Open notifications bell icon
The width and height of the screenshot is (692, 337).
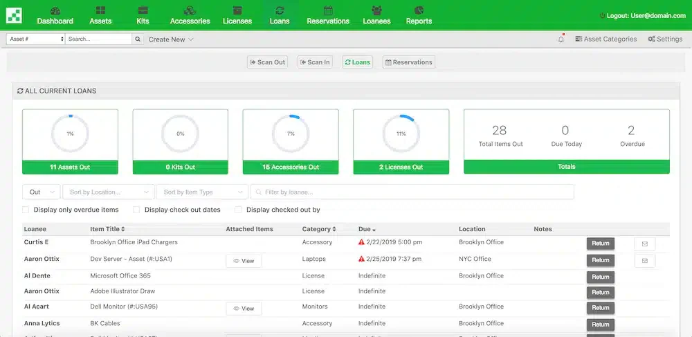coord(561,39)
